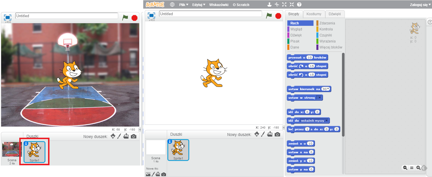Switch to the Dźwięki tab
This screenshot has height=177, width=432.
[x=335, y=14]
